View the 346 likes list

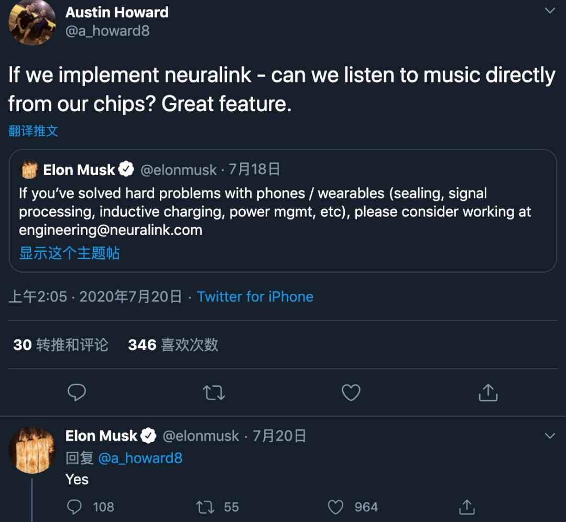click(x=173, y=345)
